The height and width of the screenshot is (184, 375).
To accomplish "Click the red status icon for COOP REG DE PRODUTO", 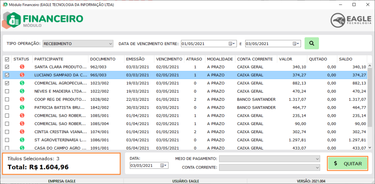I will point(22,99).
